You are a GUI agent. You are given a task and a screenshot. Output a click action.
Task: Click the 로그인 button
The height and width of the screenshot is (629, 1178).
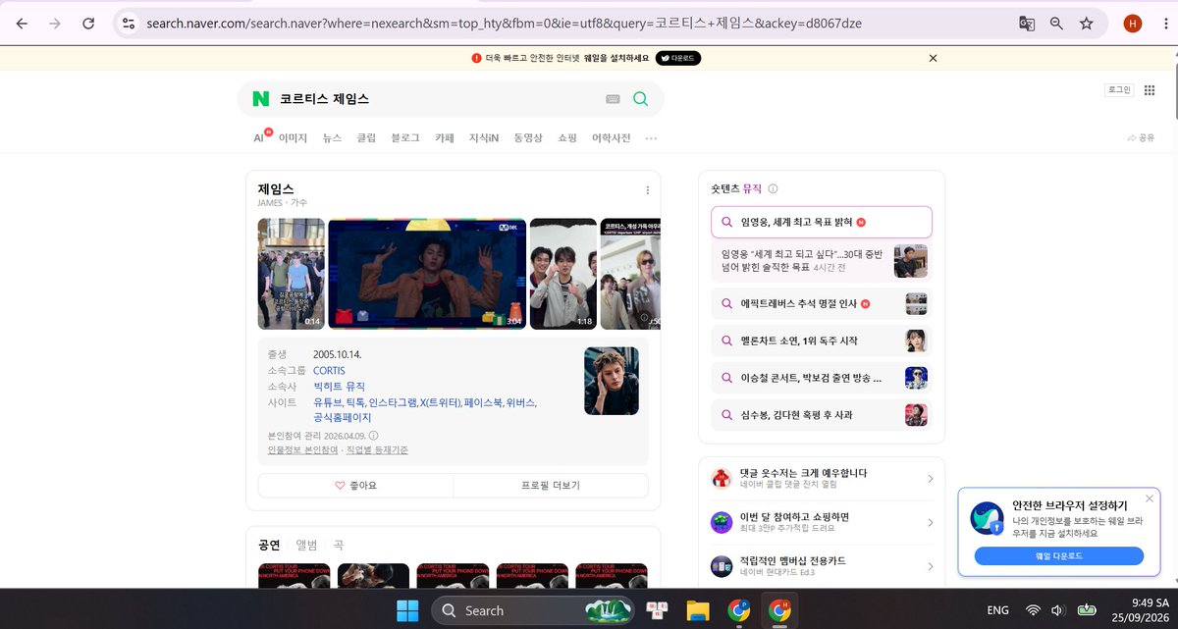coord(1119,90)
